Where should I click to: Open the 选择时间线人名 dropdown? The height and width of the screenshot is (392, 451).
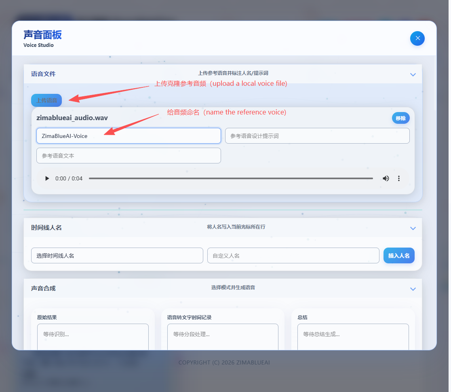point(117,256)
